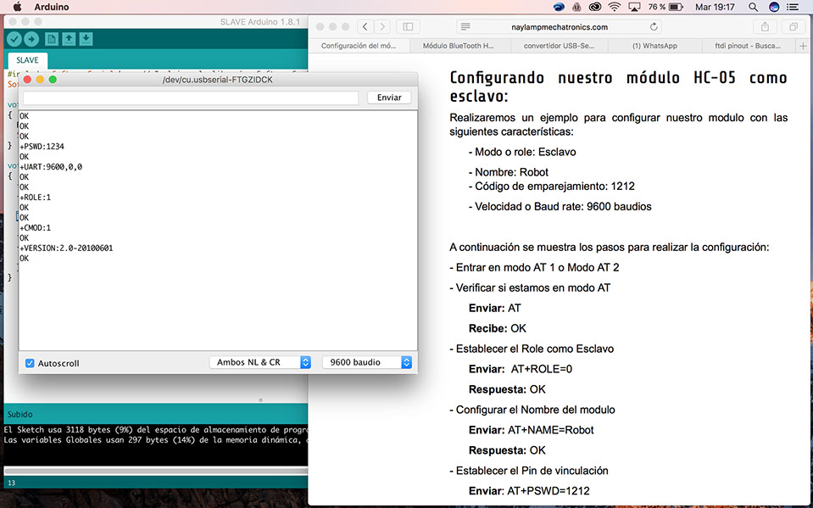Click the text Nombre: Robot

[508, 172]
